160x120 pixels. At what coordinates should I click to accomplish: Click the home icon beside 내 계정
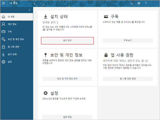[4, 17]
